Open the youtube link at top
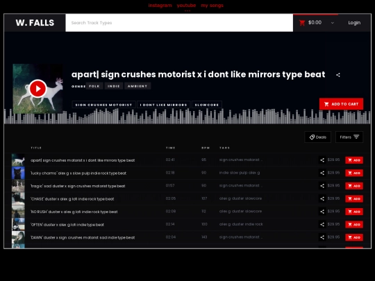 [x=186, y=6]
